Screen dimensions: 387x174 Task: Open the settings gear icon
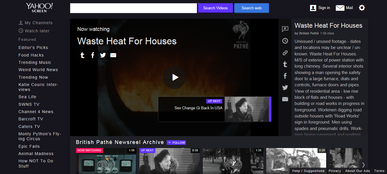362,8
